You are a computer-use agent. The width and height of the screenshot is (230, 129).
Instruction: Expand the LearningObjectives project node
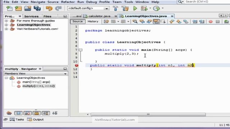click(6, 25)
